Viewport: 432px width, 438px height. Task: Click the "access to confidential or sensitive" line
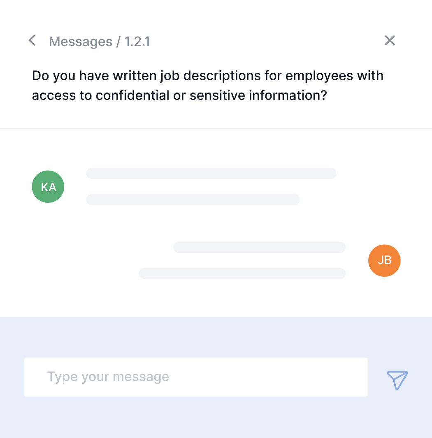[179, 95]
